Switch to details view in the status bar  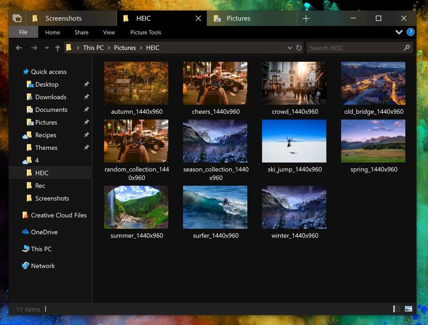pos(396,309)
